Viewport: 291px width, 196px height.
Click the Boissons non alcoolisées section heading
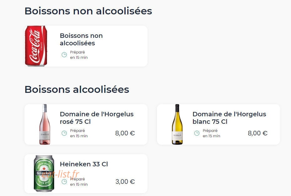tap(88, 11)
